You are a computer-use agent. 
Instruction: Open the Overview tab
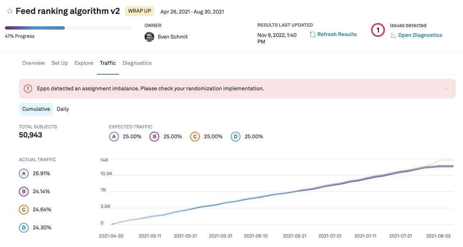[x=33, y=63]
